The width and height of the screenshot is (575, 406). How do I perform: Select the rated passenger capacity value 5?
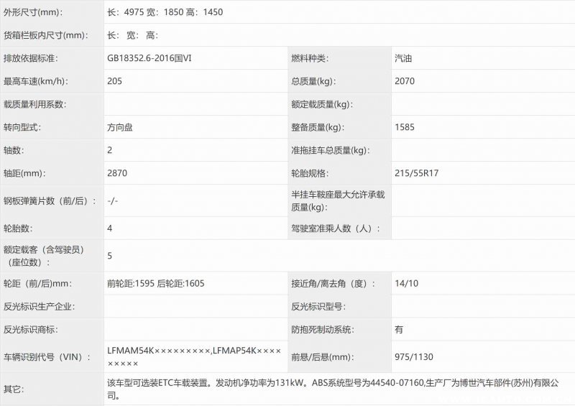[109, 255]
